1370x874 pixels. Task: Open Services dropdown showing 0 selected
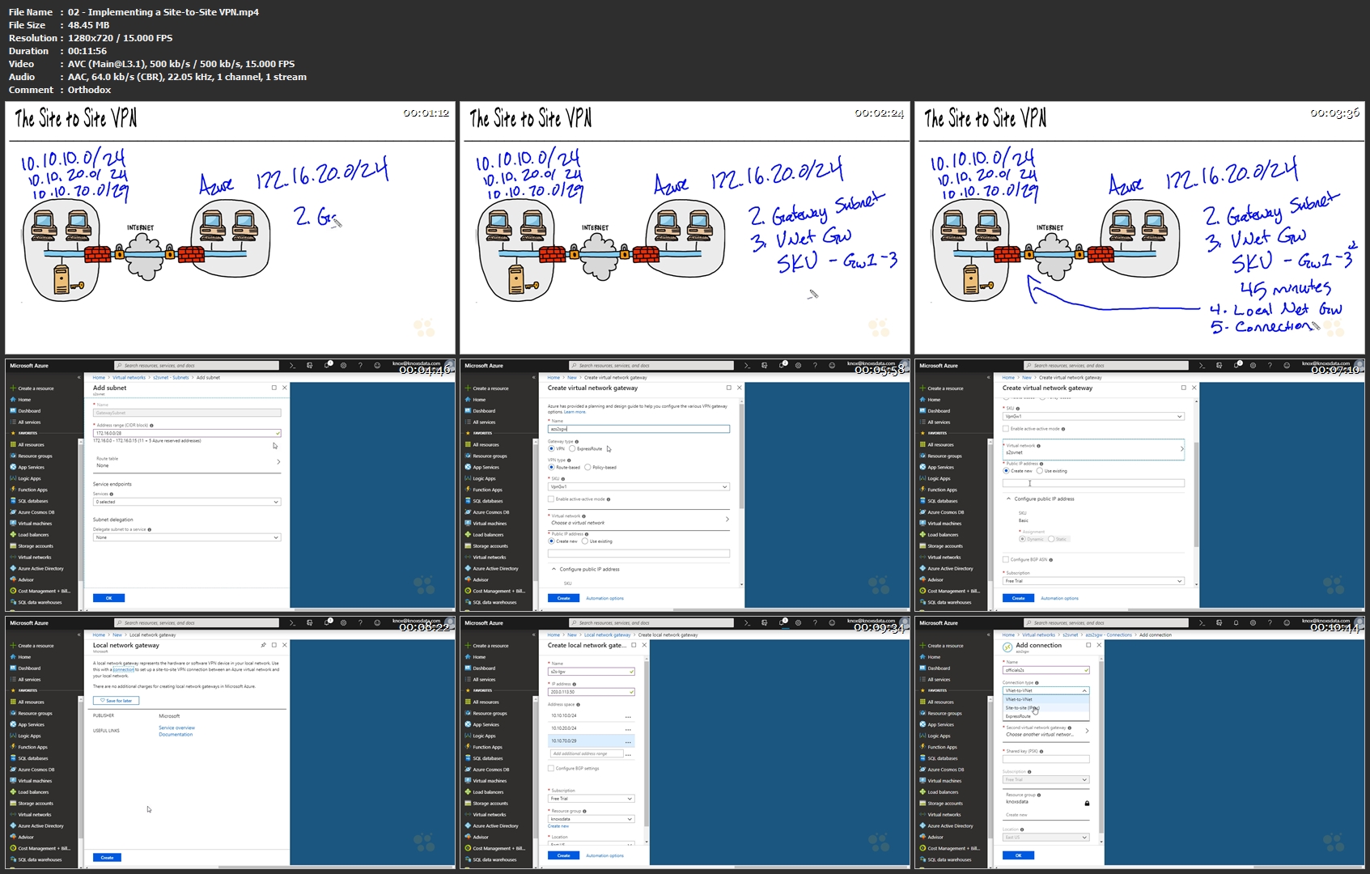(187, 502)
